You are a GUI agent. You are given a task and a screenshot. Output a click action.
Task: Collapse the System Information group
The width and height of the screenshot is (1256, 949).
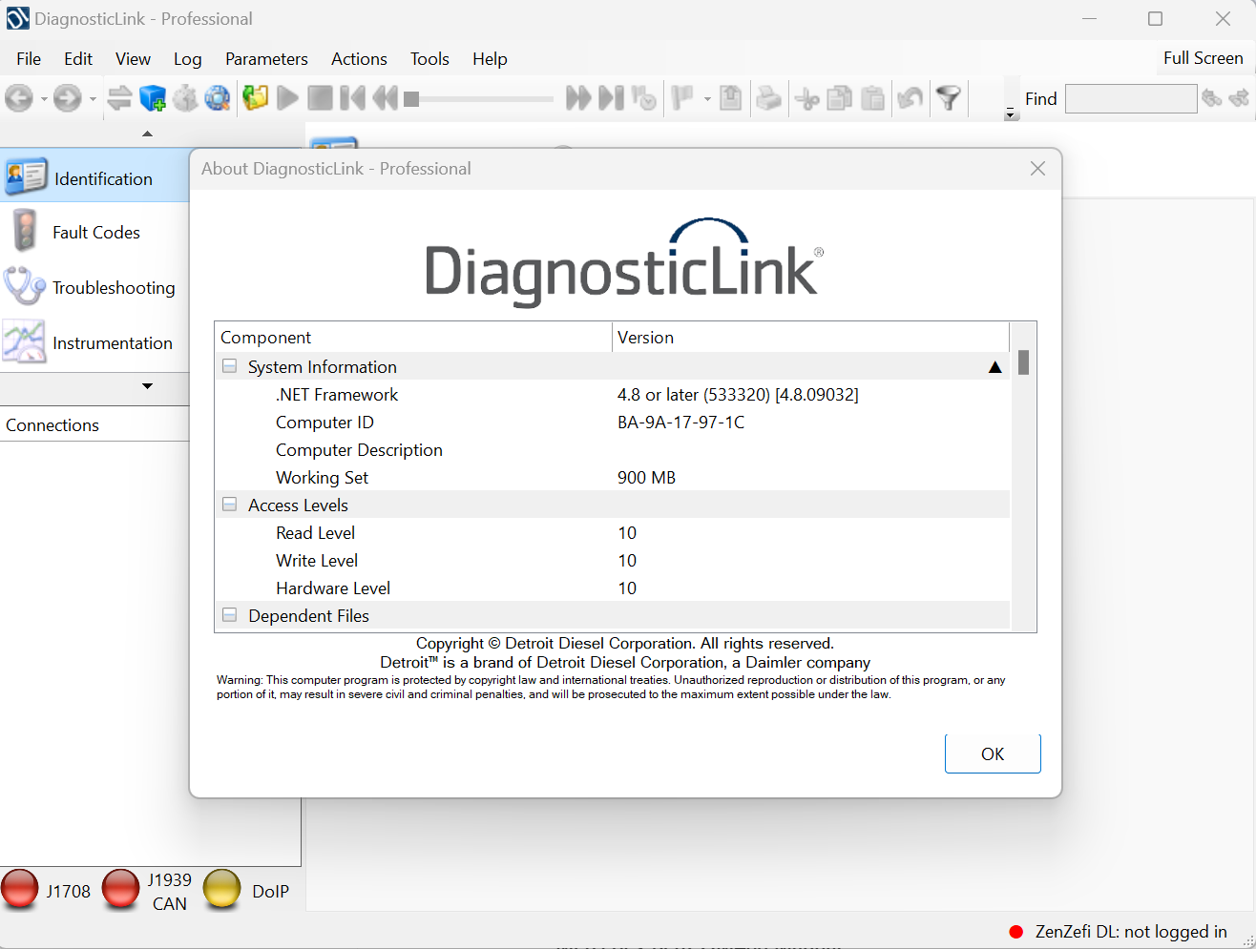(229, 366)
